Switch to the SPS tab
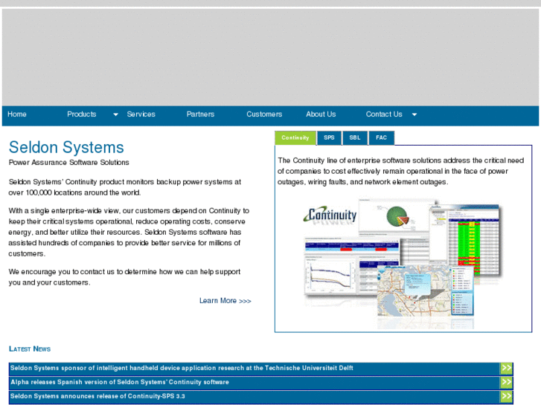541x405 pixels. (x=329, y=138)
